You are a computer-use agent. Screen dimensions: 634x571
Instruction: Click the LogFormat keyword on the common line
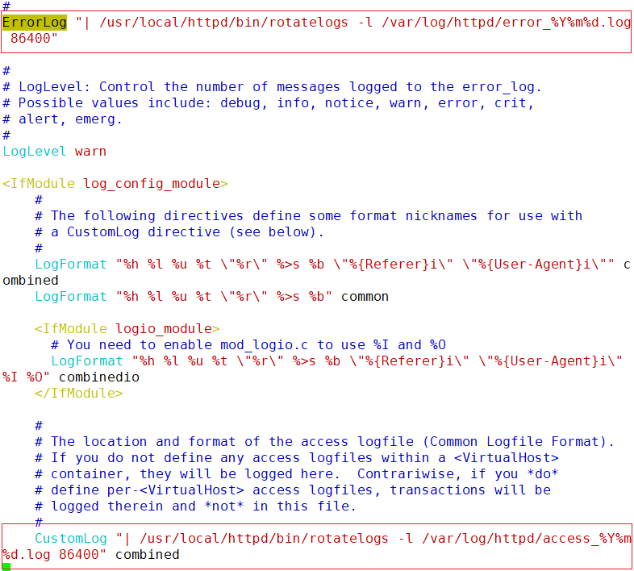tap(71, 297)
